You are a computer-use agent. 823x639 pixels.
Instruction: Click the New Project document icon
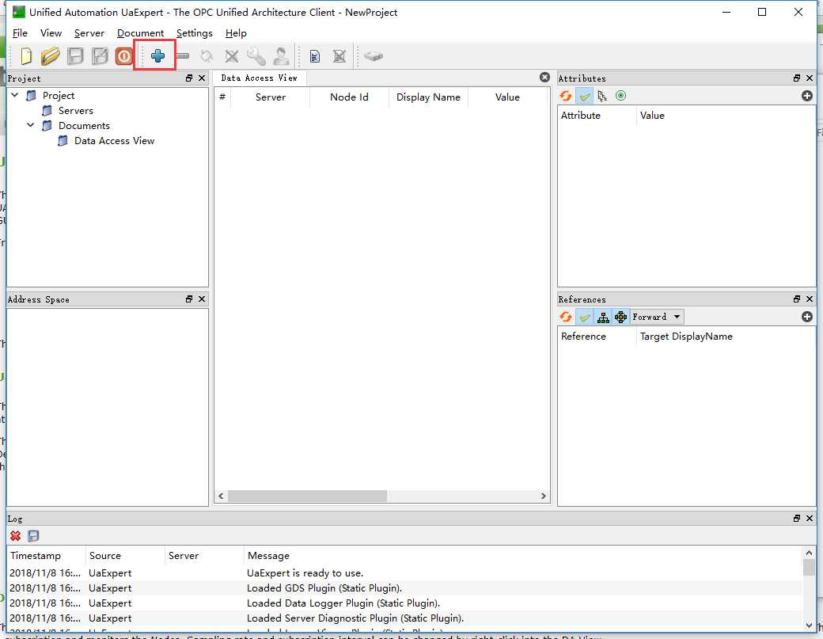tap(25, 55)
